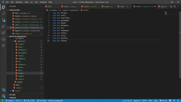The width and height of the screenshot is (181, 102).
Task: Click the editor minimap
Action: tap(172, 13)
